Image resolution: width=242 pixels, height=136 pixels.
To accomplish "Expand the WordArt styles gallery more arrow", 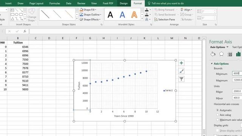I will (x=142, y=19).
